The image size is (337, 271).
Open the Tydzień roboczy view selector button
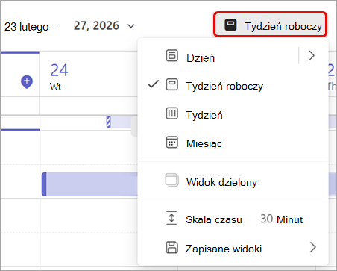coord(270,25)
